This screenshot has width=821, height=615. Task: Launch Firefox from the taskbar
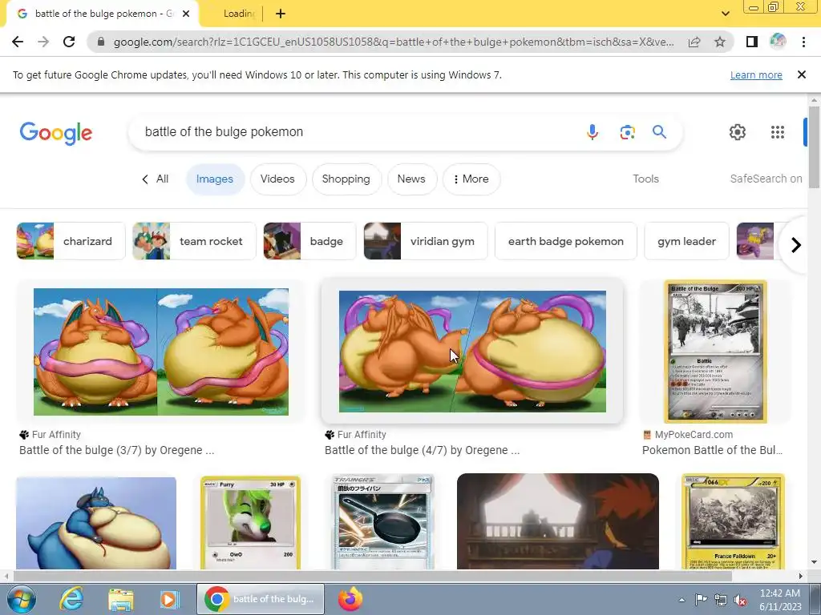[x=350, y=599]
